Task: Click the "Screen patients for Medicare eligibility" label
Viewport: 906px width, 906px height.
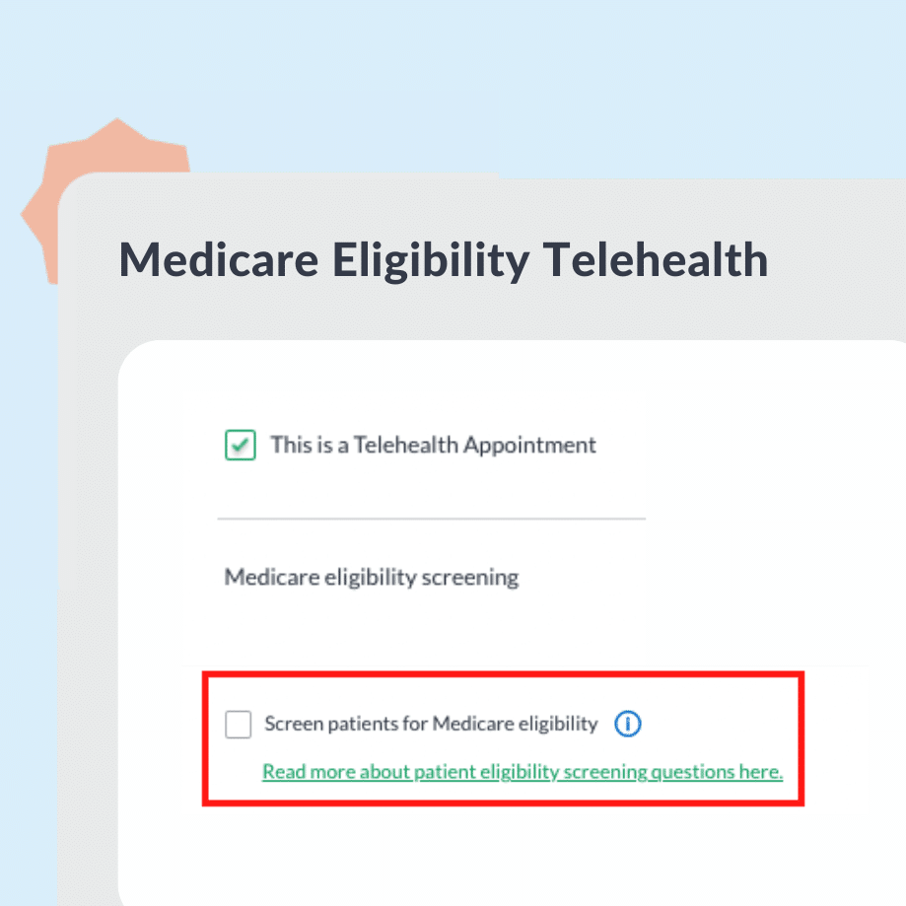Action: (x=431, y=725)
